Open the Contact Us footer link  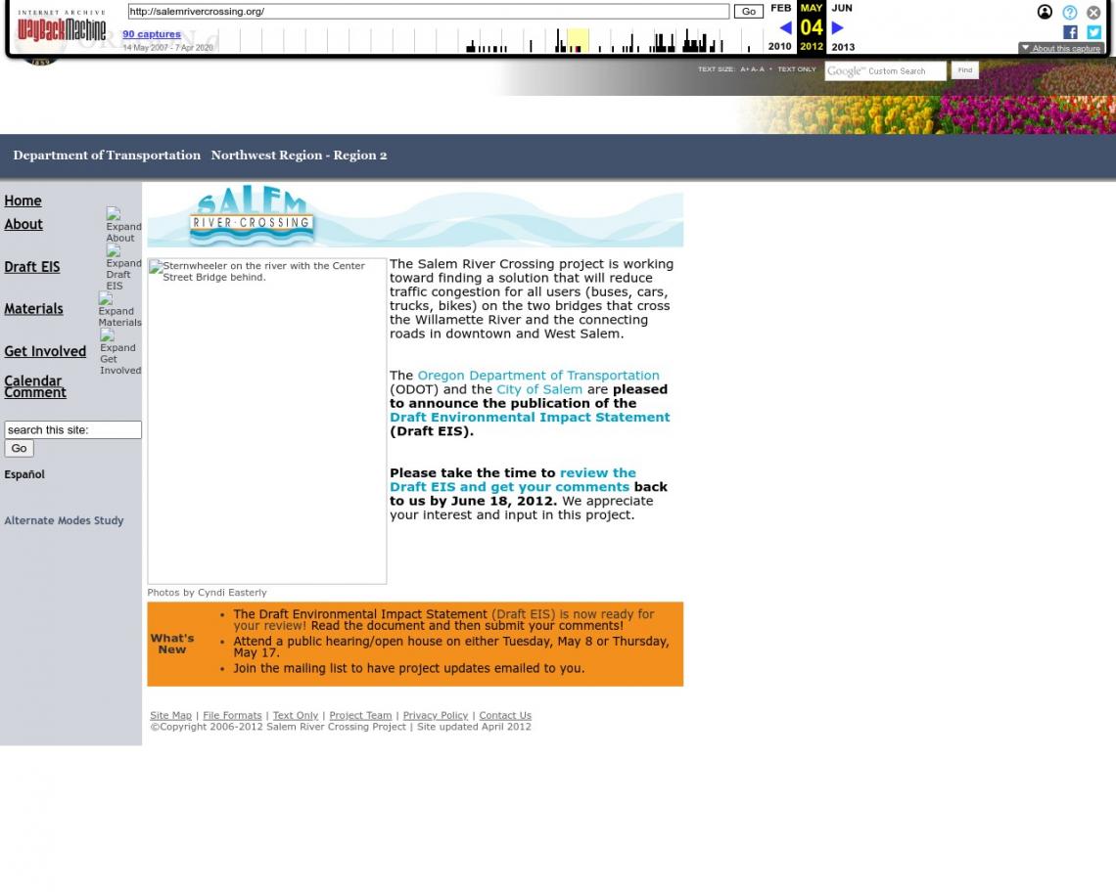click(505, 716)
